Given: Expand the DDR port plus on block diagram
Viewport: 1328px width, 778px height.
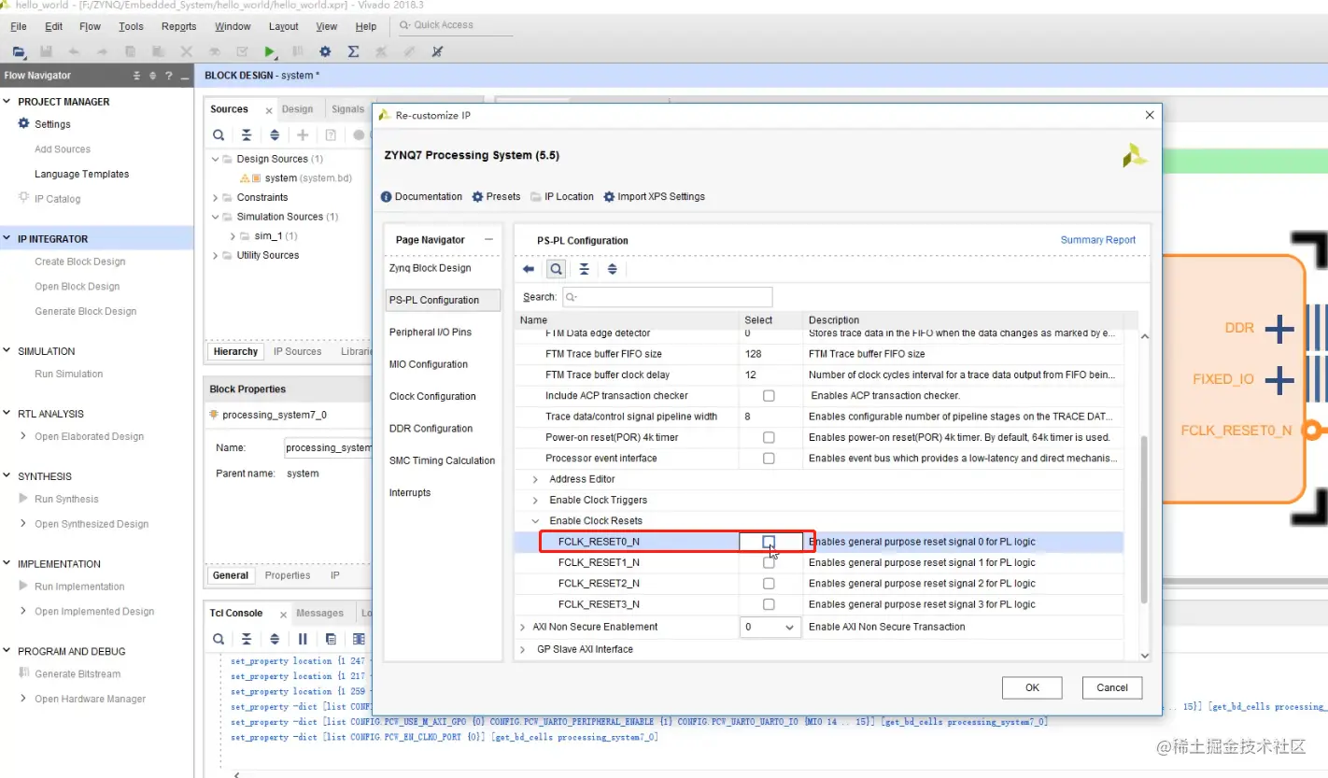Looking at the screenshot, I should click(1279, 328).
